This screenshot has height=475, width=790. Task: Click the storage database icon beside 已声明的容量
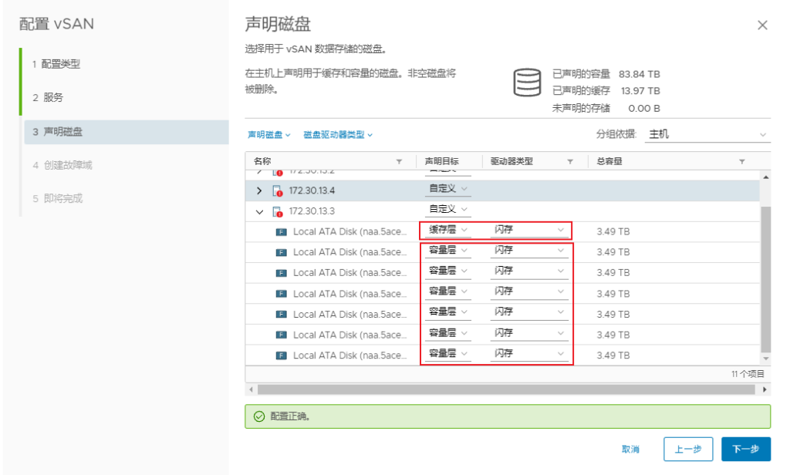click(x=527, y=83)
